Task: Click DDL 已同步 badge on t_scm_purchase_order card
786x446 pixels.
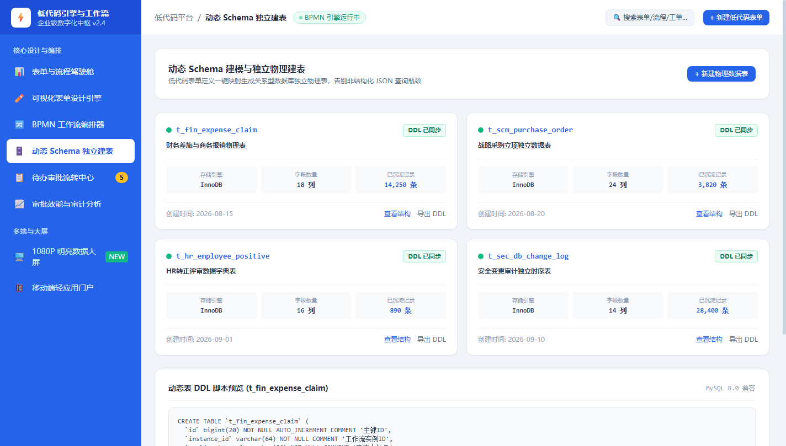Action: coord(736,130)
